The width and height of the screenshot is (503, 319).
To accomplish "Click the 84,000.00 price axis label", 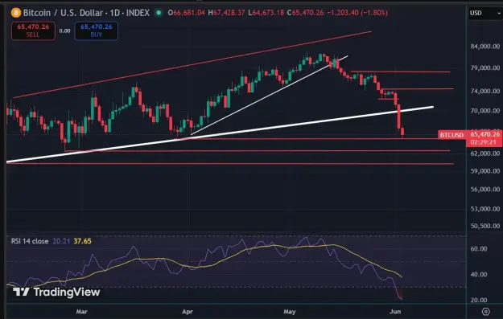I will click(x=485, y=47).
